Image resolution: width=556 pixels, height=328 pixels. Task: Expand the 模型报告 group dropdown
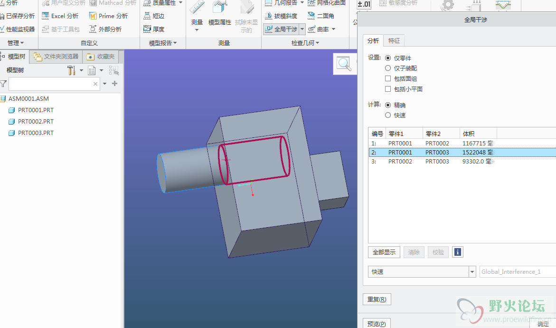pos(162,43)
